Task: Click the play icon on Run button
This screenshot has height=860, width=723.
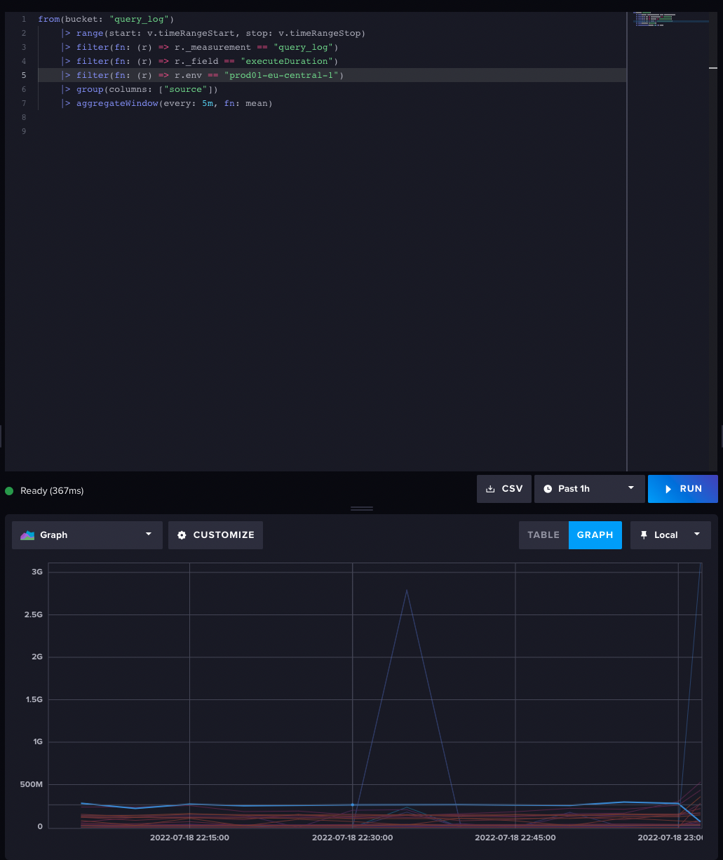Action: click(x=668, y=489)
